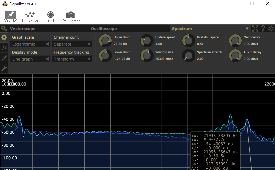Image resolution: width=275 pixels, height=170 pixels.
Task: Click the -54.40037 dB readout in tooltip
Action: click(x=218, y=144)
